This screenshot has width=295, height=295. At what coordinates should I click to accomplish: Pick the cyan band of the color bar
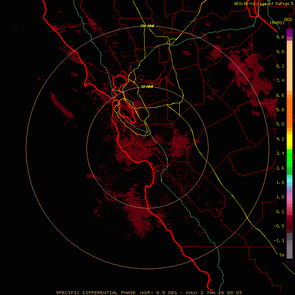pyautogui.click(x=289, y=180)
